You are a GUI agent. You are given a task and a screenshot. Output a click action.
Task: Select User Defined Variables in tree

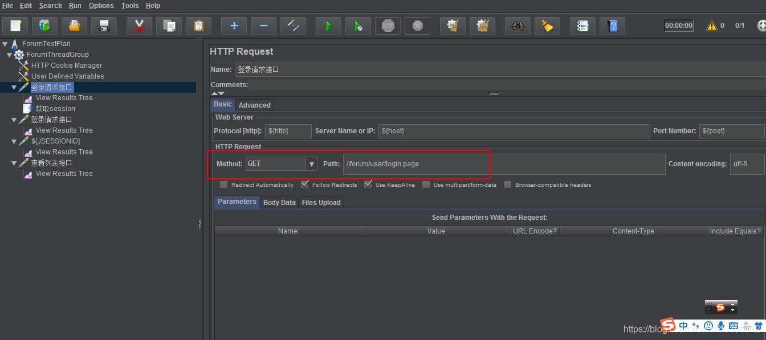click(67, 76)
